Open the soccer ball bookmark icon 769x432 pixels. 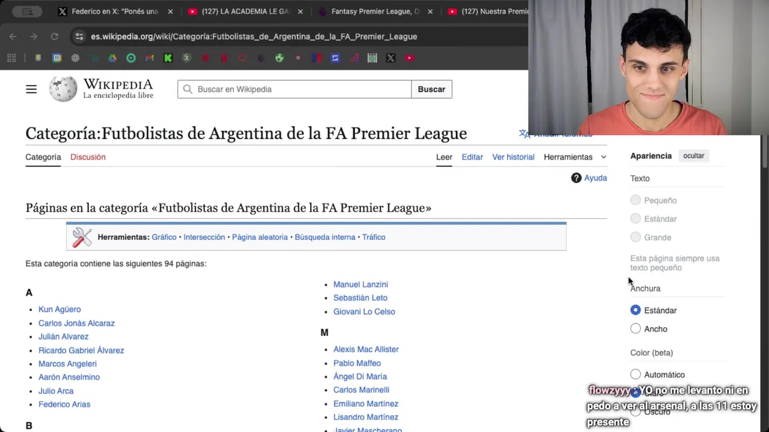click(279, 58)
